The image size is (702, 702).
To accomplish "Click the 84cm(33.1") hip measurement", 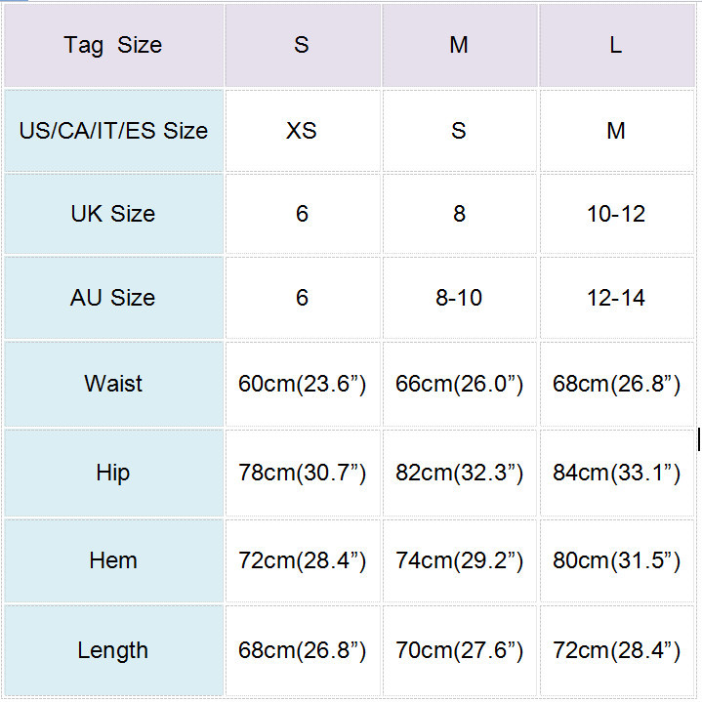I will [x=615, y=473].
